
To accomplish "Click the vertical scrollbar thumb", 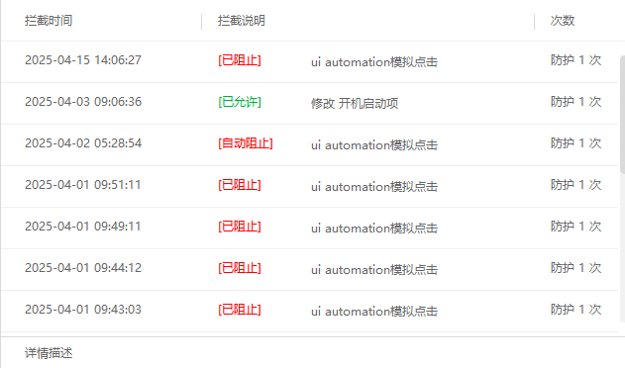I will pyautogui.click(x=622, y=115).
